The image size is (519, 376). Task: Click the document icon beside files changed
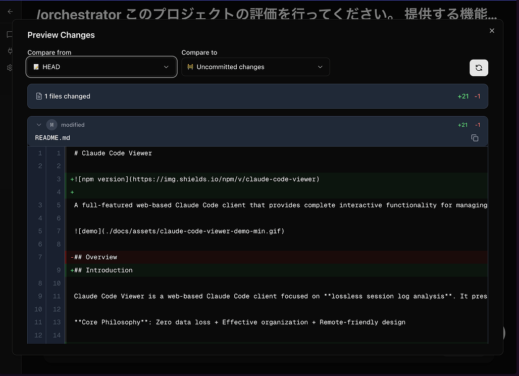(39, 96)
